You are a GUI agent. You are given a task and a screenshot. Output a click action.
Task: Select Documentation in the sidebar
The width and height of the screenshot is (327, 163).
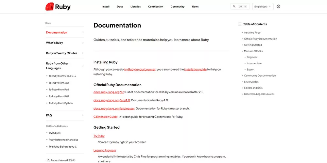[57, 33]
